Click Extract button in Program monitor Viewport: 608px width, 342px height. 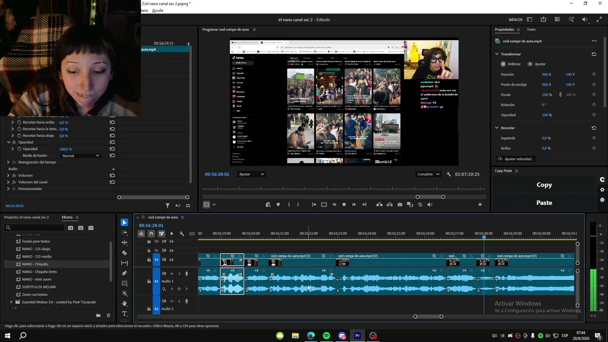pyautogui.click(x=389, y=205)
